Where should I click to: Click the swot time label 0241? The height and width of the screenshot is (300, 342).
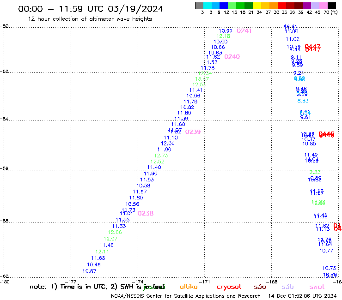[x=244, y=31]
